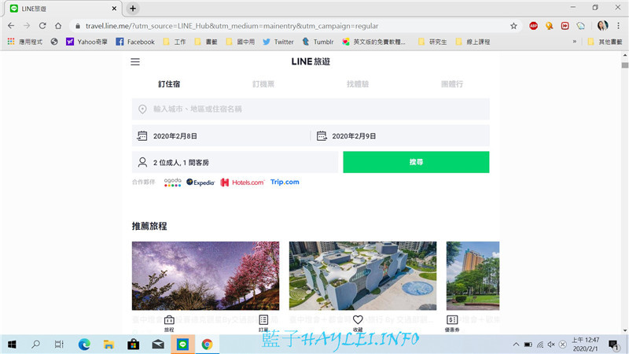Open the Windows Start menu

[12, 345]
